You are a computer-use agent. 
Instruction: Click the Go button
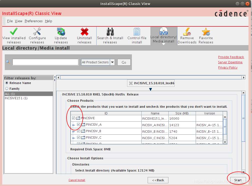click(124, 62)
